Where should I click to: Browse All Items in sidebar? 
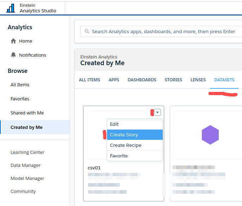point(20,85)
